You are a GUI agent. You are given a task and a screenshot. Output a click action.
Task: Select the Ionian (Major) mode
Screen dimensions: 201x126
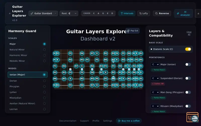point(28,75)
